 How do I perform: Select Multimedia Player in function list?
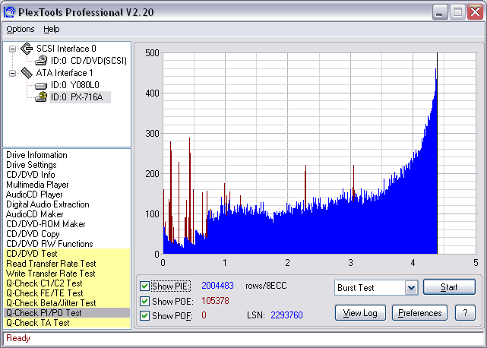pyautogui.click(x=37, y=185)
